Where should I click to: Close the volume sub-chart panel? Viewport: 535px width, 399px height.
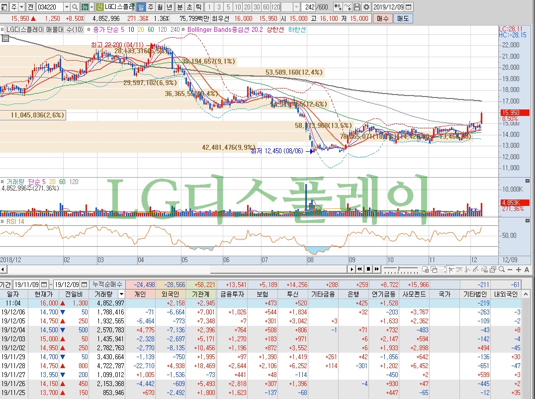[528, 181]
